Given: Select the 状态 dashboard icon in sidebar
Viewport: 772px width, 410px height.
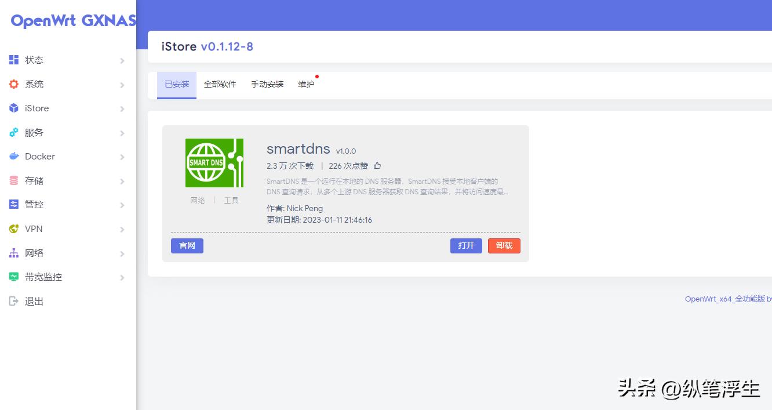Looking at the screenshot, I should pos(13,59).
